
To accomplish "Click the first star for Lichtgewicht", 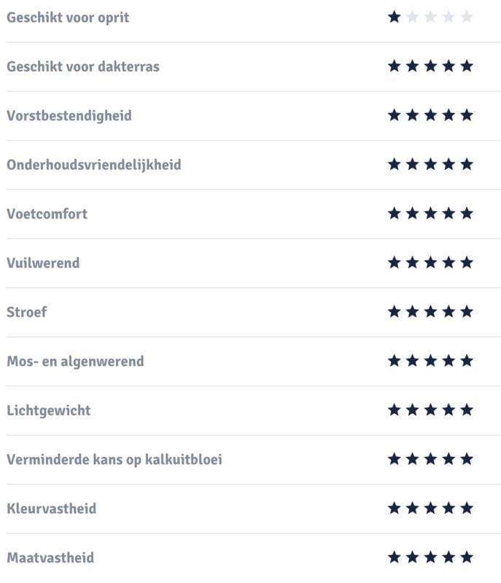I will (x=394, y=410).
